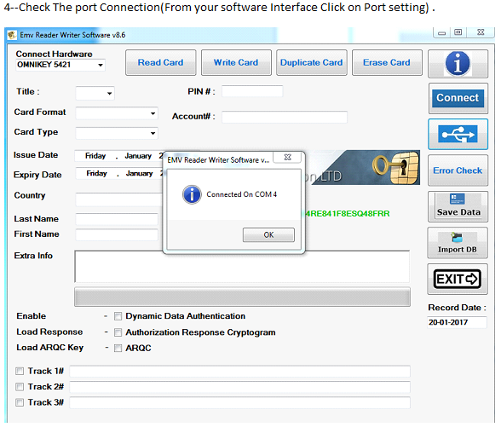Viewport: 501px width, 427px height.
Task: Expand the Card Format dropdown
Action: 117,113
